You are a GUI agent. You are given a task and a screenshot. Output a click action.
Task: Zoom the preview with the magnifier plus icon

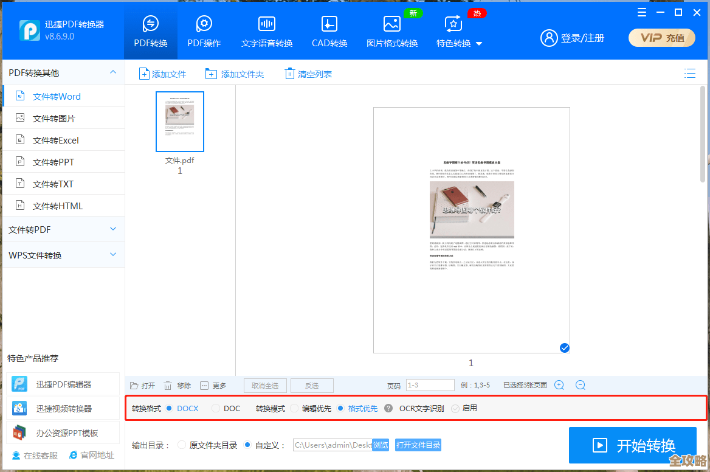click(x=559, y=384)
